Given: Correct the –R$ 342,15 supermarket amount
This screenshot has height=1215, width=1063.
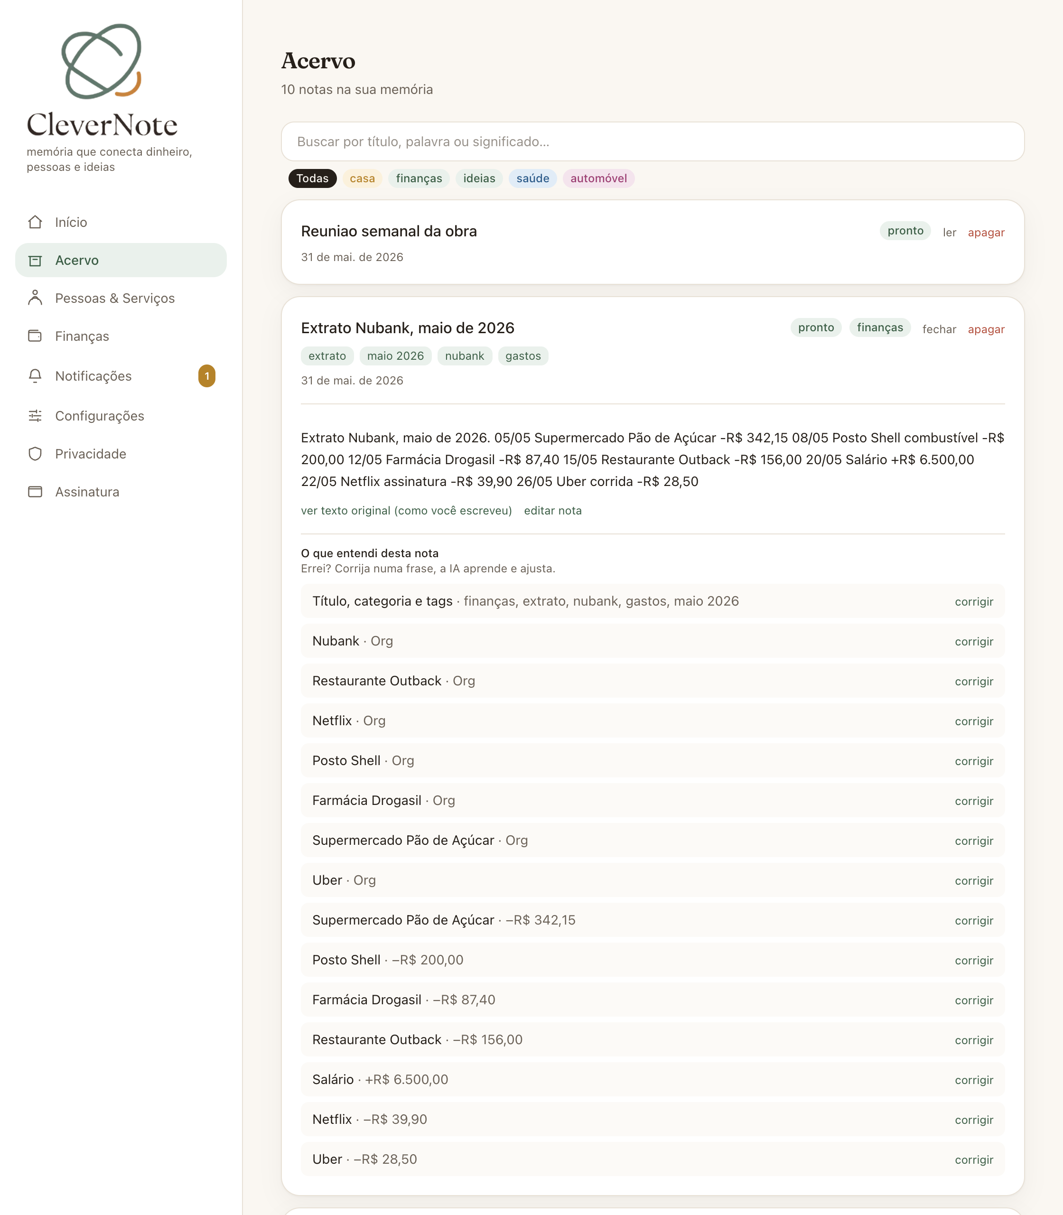Looking at the screenshot, I should click(974, 920).
